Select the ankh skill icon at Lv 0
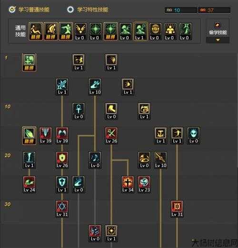The image size is (238, 248). click(79, 111)
